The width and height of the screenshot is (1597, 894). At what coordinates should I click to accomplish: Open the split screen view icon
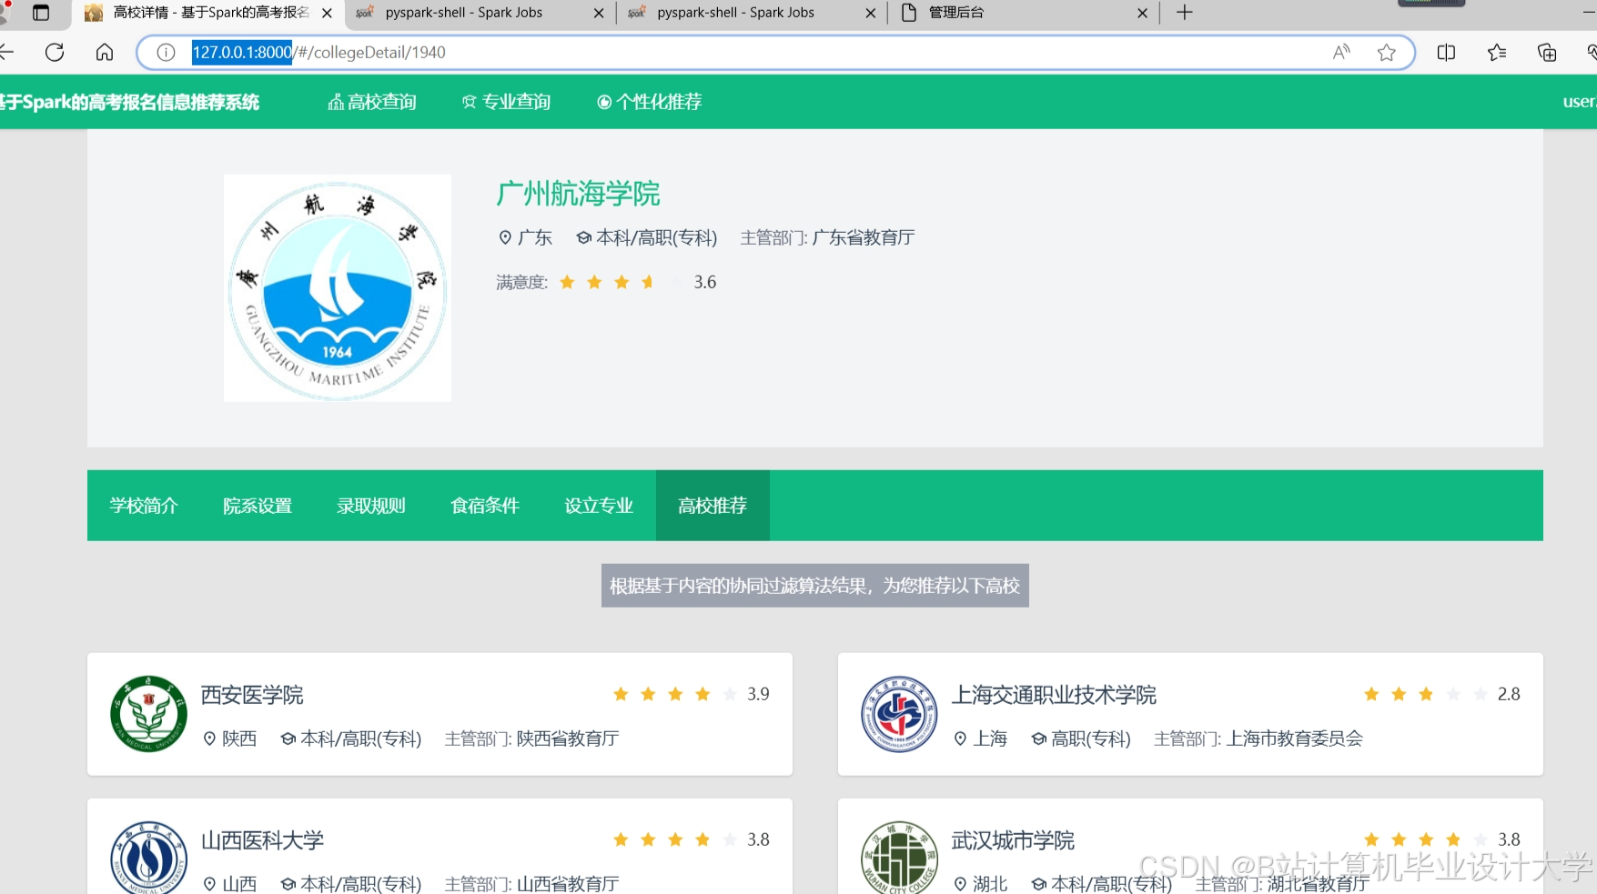1445,52
